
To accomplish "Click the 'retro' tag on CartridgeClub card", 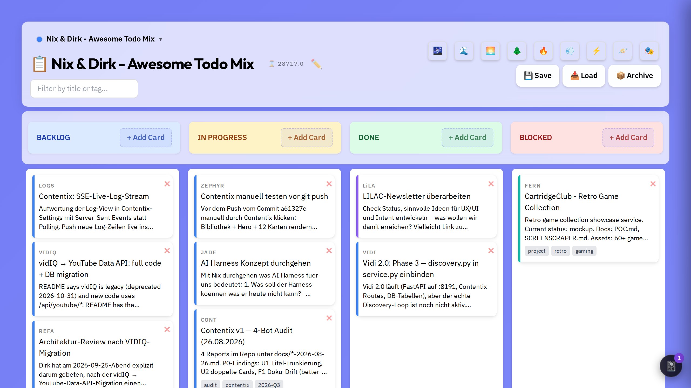I will tap(560, 251).
